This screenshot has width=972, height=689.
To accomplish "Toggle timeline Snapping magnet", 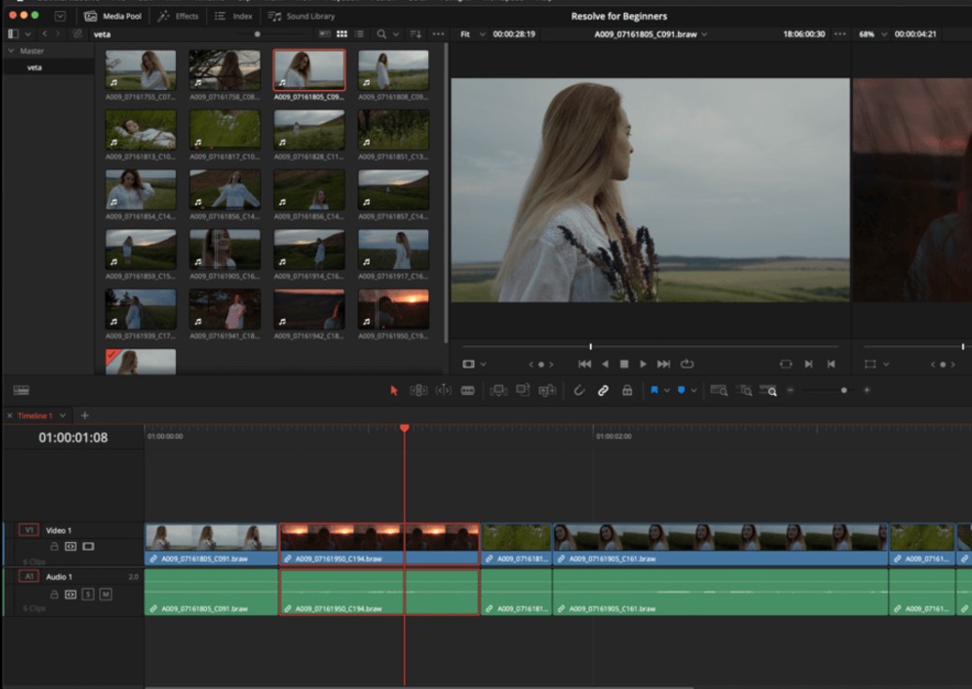I will 579,390.
